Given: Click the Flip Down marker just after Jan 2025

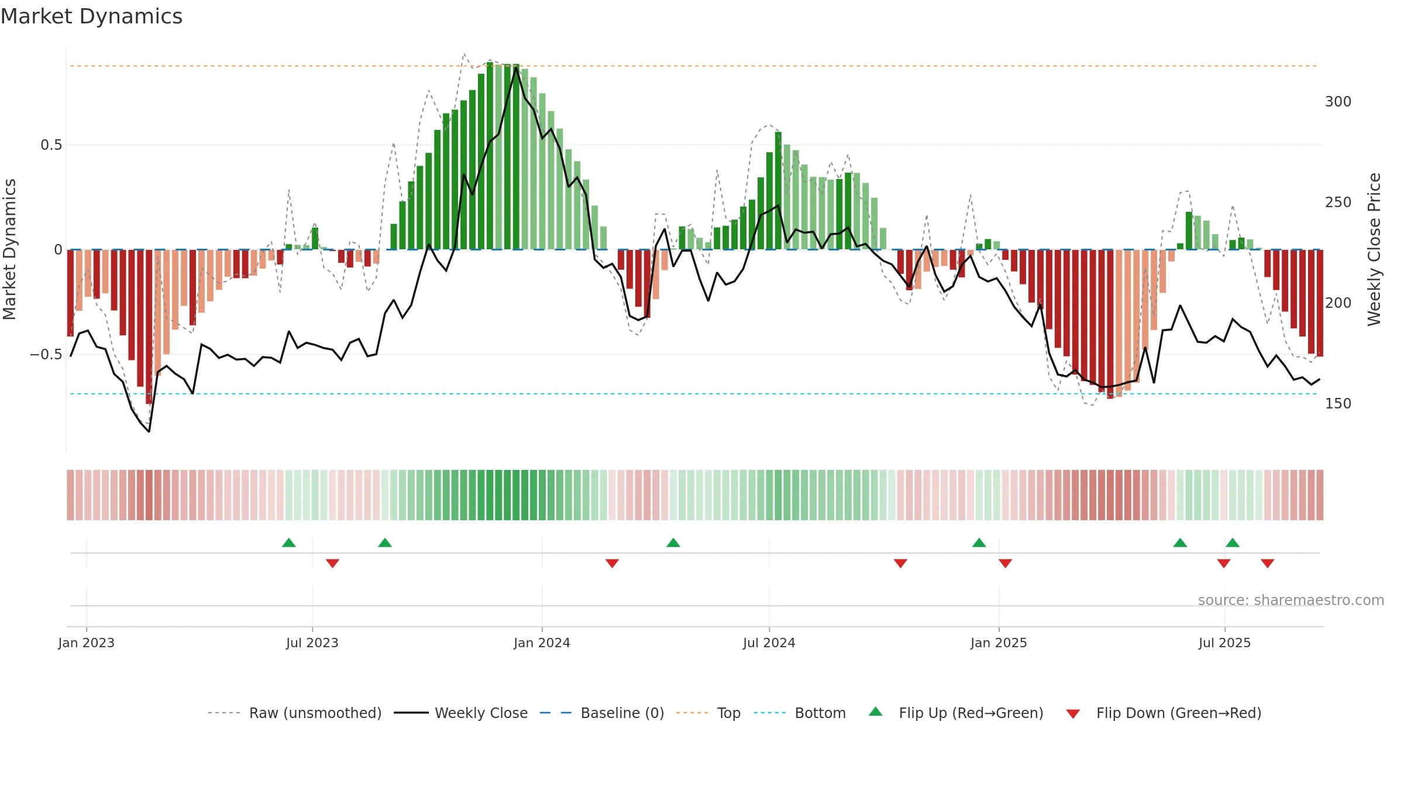Looking at the screenshot, I should point(1005,564).
